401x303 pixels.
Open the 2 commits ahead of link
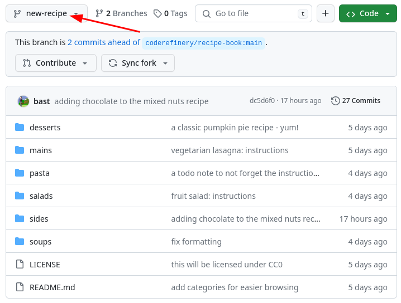pos(104,42)
